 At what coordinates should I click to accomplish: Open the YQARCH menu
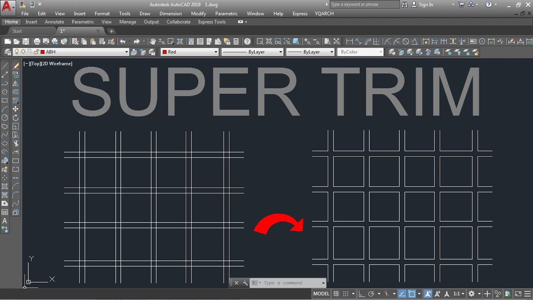point(324,13)
